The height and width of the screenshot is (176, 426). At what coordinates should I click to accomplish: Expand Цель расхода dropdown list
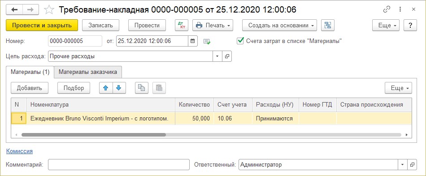(x=217, y=56)
